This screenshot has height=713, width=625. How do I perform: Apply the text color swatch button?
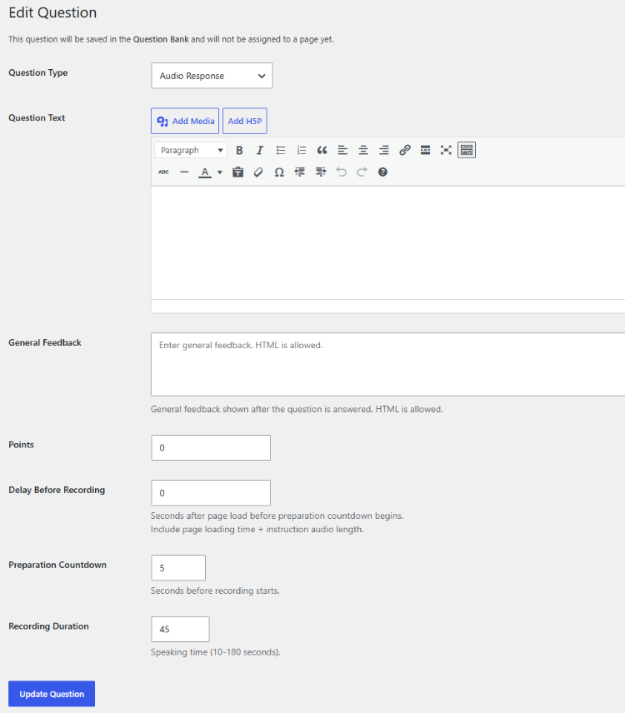click(x=205, y=172)
